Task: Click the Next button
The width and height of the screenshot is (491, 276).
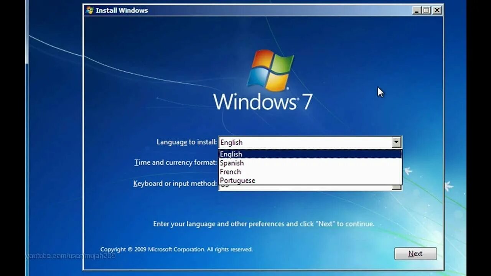Action: [415, 253]
